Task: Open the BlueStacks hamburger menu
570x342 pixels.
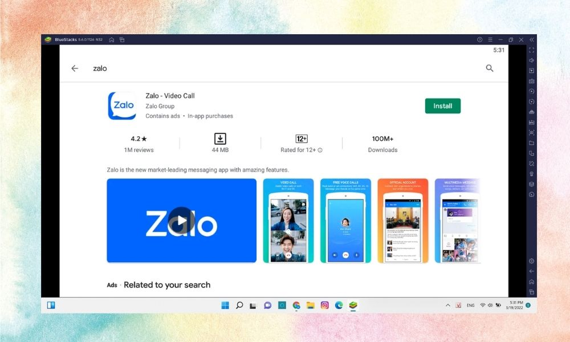Action: [490, 39]
